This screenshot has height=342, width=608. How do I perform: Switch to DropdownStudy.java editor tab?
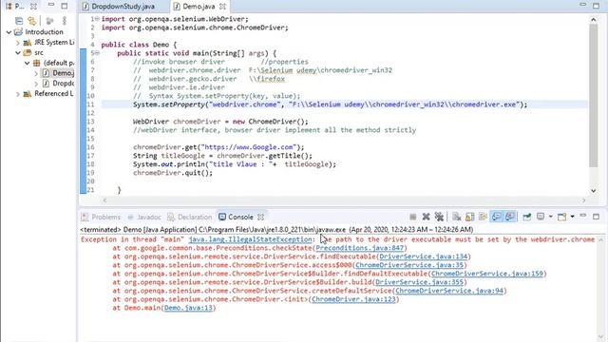pyautogui.click(x=119, y=7)
